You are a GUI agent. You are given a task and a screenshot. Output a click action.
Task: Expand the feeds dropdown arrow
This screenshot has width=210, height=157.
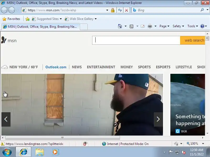click(x=137, y=26)
